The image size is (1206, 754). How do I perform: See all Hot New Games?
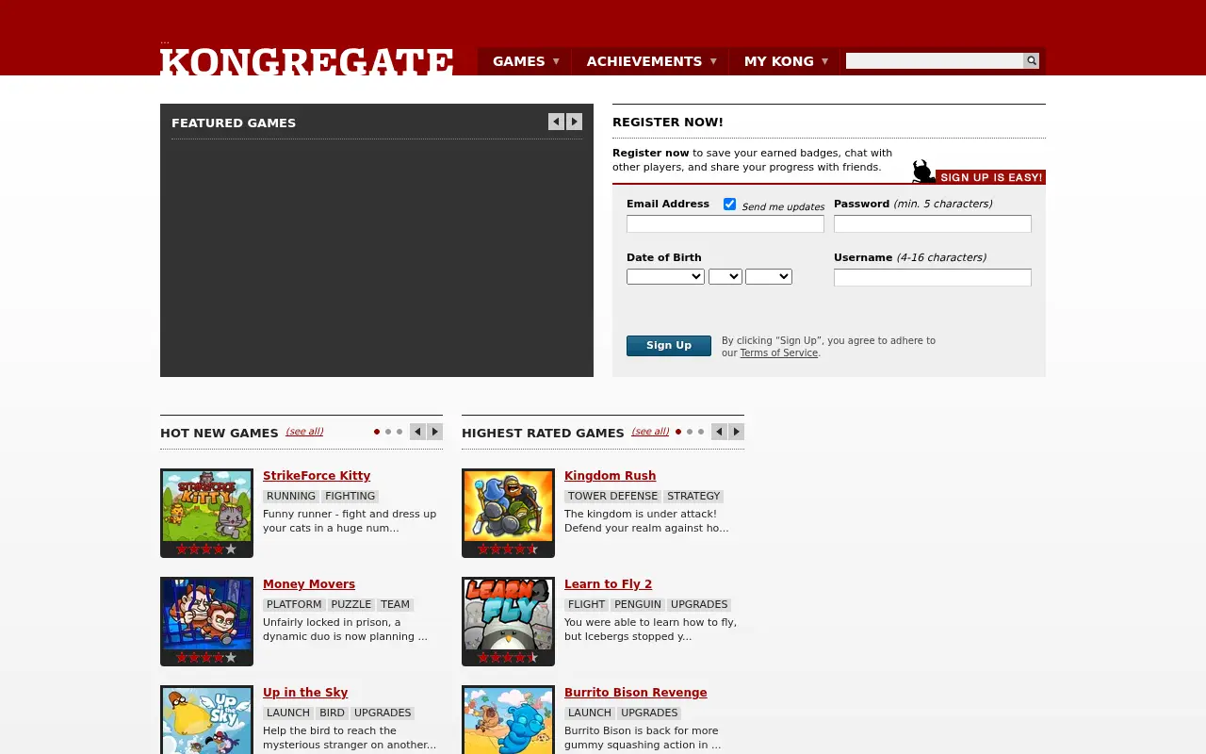tap(304, 432)
